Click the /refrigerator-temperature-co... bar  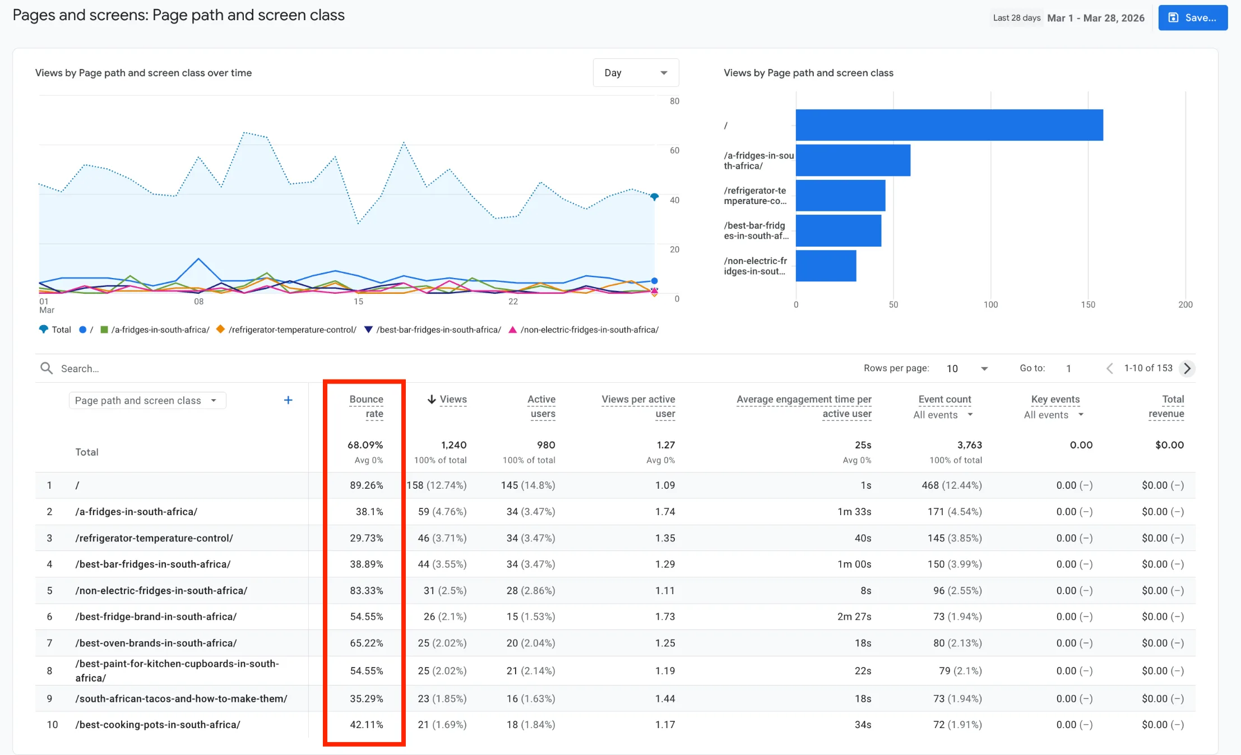pyautogui.click(x=840, y=196)
